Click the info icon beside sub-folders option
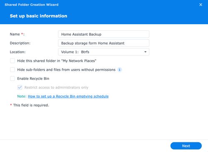 119,70
